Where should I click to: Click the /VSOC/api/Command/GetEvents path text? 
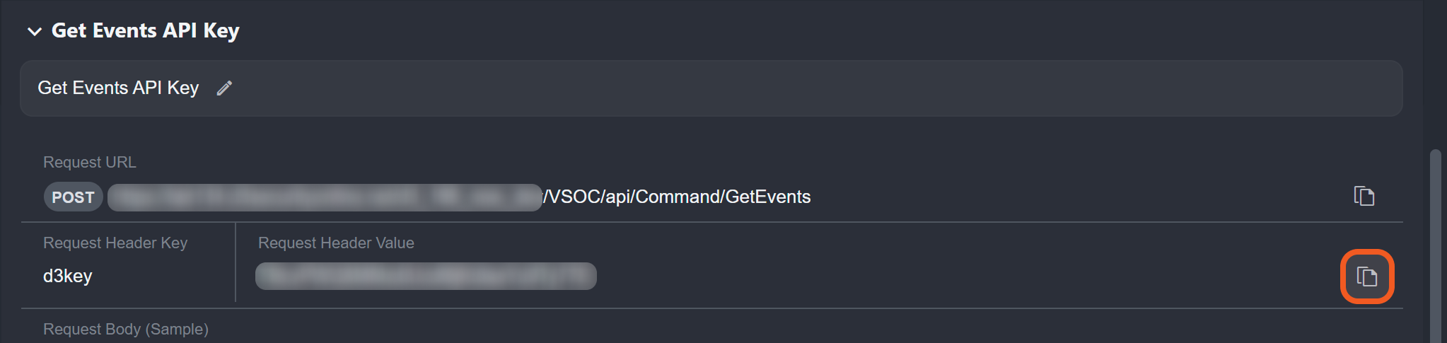[x=678, y=197]
